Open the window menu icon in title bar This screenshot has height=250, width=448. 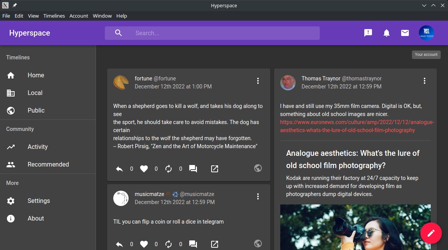(x=5, y=5)
